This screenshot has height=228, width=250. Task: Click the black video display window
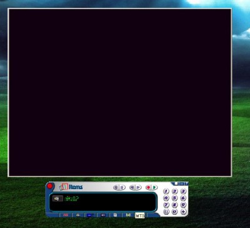[x=120, y=92]
